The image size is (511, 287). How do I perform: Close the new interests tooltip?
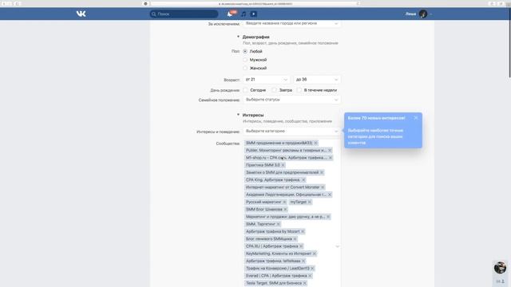(416, 118)
